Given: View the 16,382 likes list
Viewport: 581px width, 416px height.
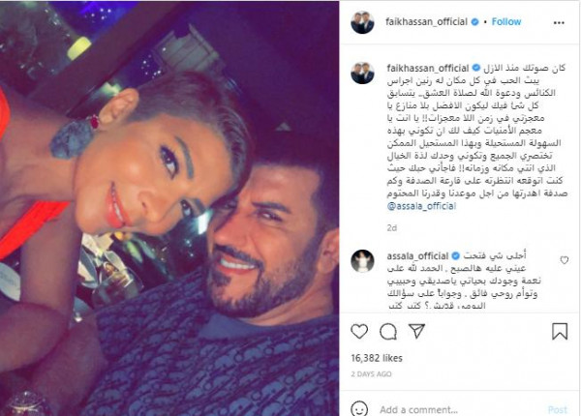Looking at the screenshot, I should (377, 358).
